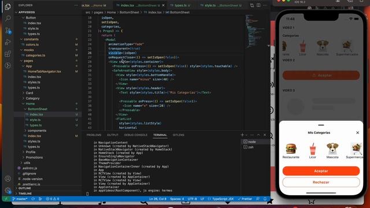Maximize the terminal panel size

258,135
